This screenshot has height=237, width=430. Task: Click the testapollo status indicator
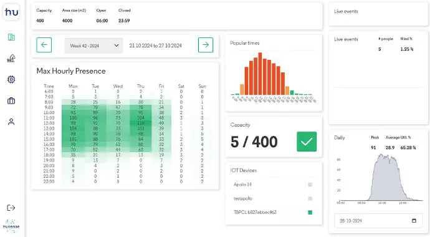point(310,198)
